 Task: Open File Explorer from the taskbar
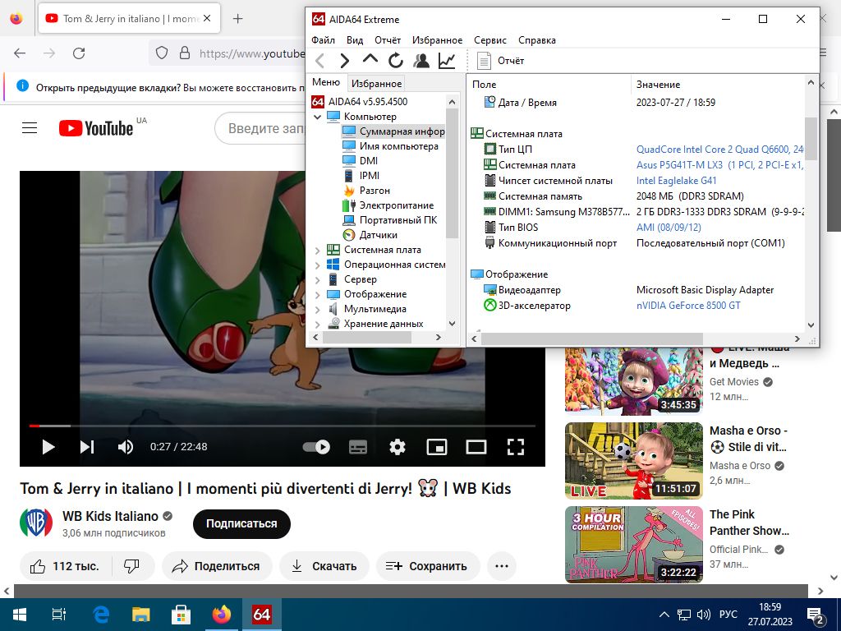point(141,615)
